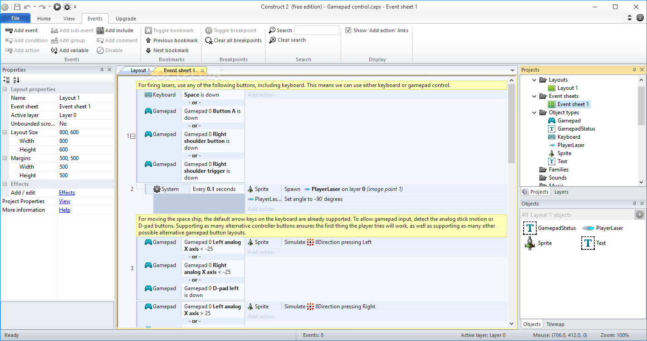Collapse the ribbon with the chevron icon
Image resolution: width=647 pixels, height=341 pixels.
tap(629, 18)
